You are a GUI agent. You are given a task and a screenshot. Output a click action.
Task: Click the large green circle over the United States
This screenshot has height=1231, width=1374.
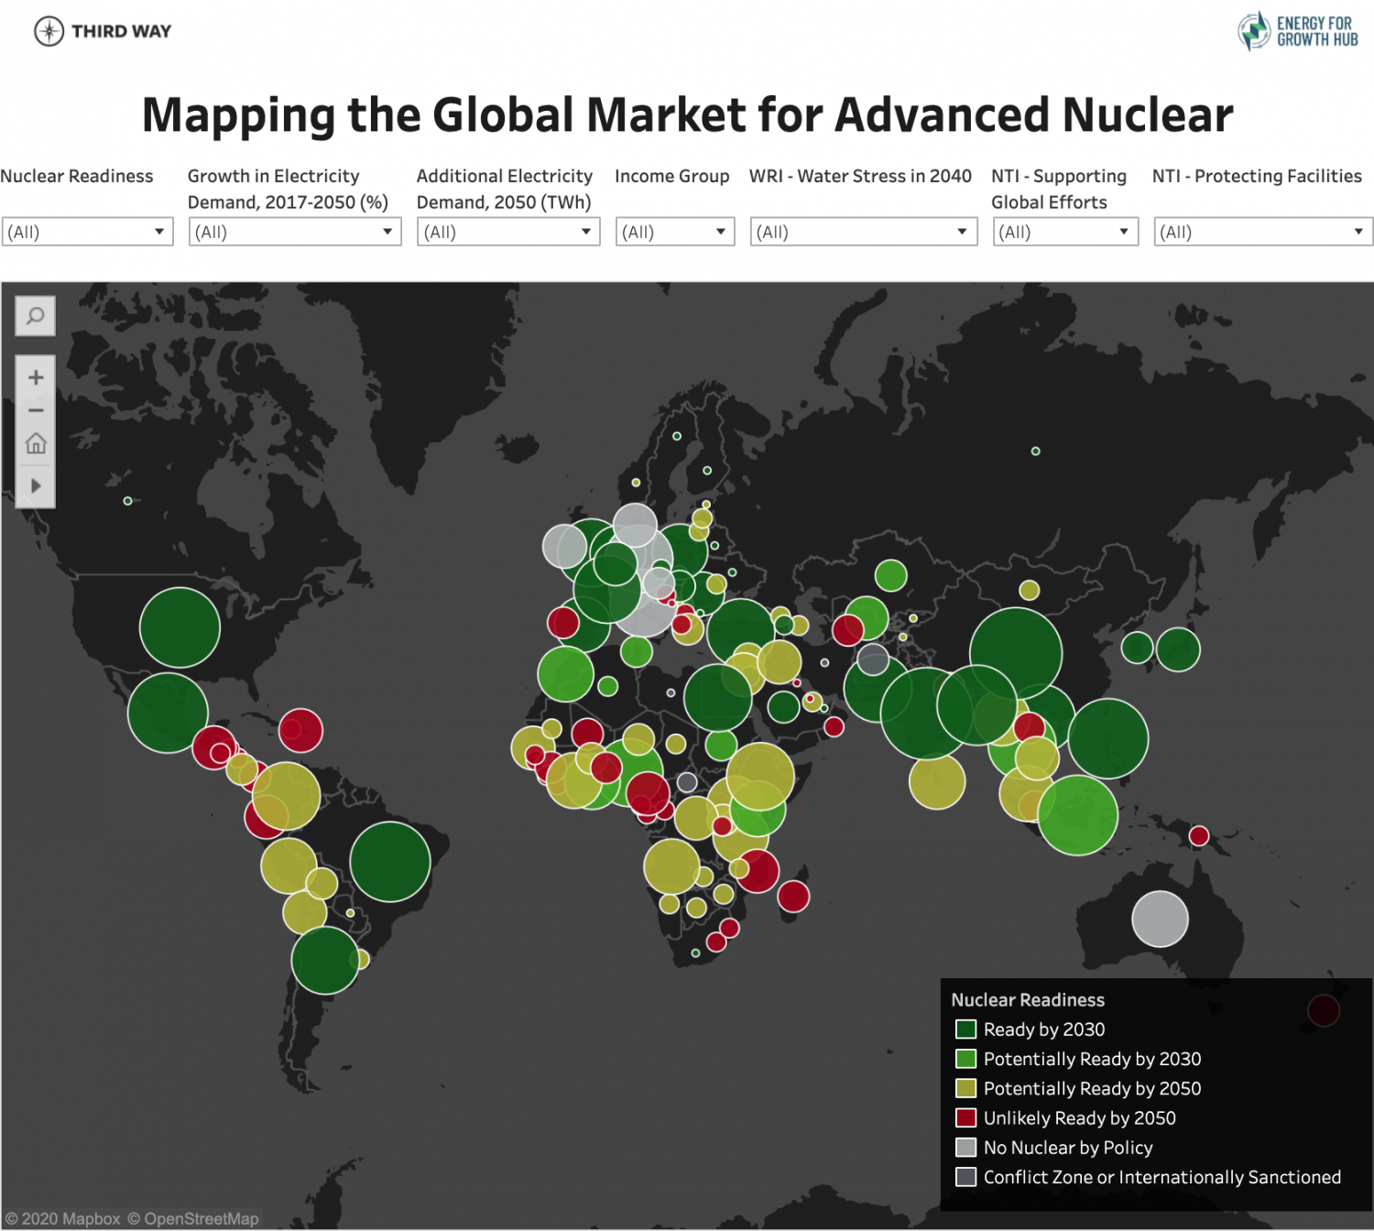click(x=179, y=628)
